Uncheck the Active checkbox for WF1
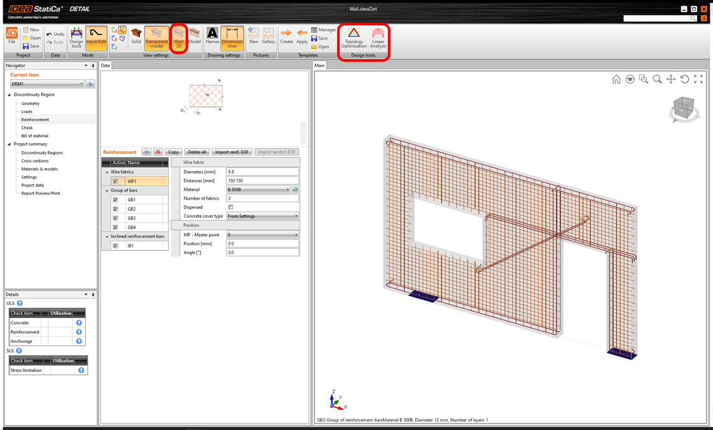713x430 pixels. [115, 181]
